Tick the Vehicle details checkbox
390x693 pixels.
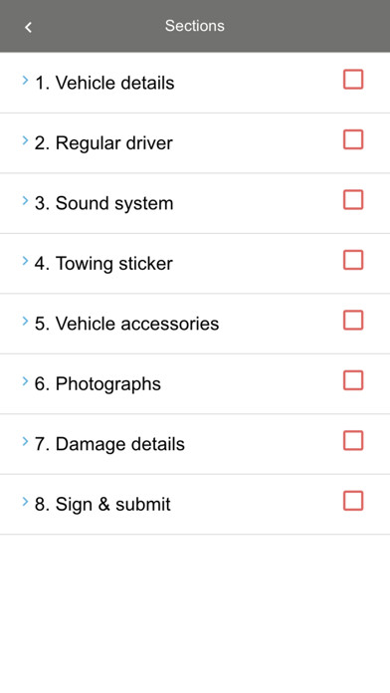(353, 80)
